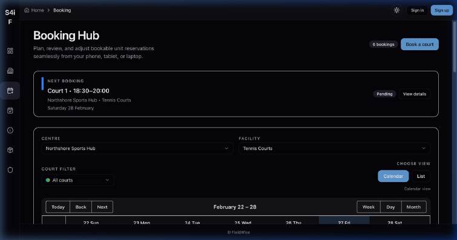Click the Sign up button
This screenshot has width=457, height=240.
442,10
